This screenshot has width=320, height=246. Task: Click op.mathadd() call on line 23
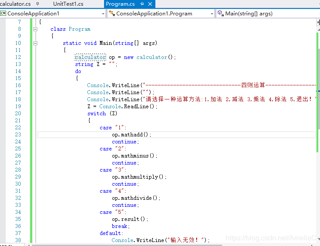132,135
